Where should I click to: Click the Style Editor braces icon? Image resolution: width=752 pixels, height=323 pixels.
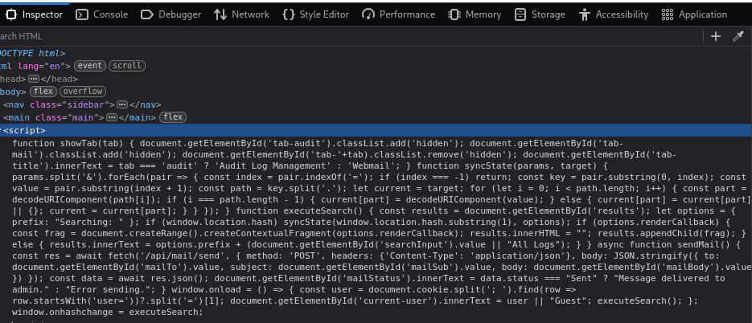pos(289,14)
